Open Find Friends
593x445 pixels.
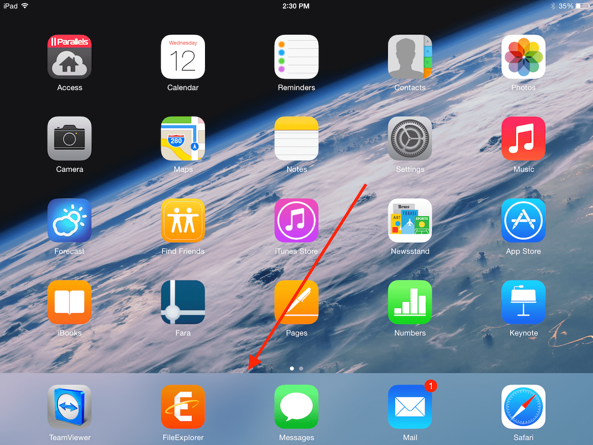(183, 221)
